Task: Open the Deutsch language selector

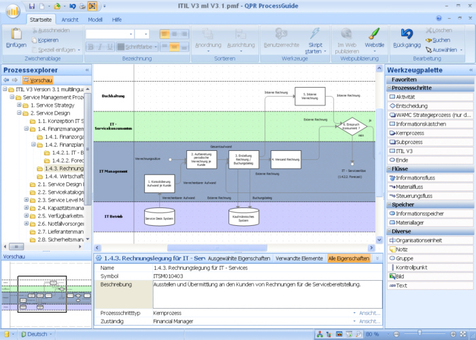Action: tap(37, 335)
